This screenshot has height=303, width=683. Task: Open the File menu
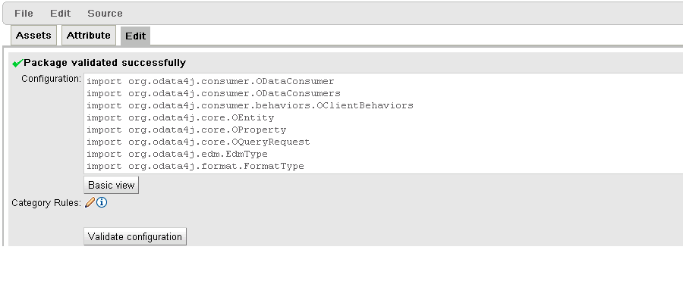pos(24,14)
